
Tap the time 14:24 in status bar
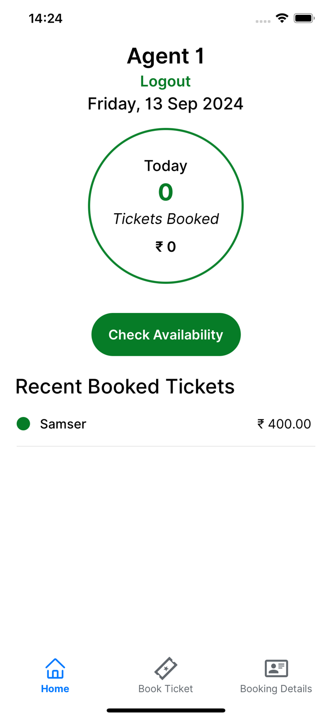[46, 18]
